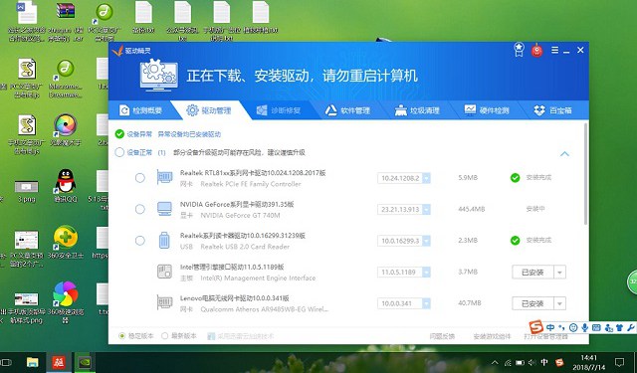Click the Realtek PCIe network card icon

pos(164,177)
